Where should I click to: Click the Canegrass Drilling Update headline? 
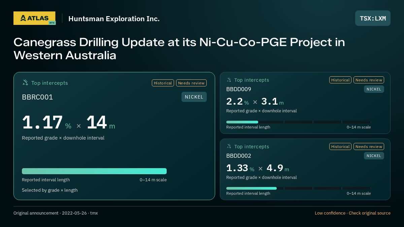(x=179, y=49)
